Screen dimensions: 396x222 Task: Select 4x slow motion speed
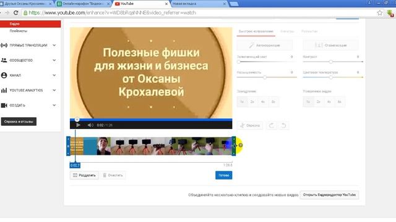pyautogui.click(x=262, y=102)
